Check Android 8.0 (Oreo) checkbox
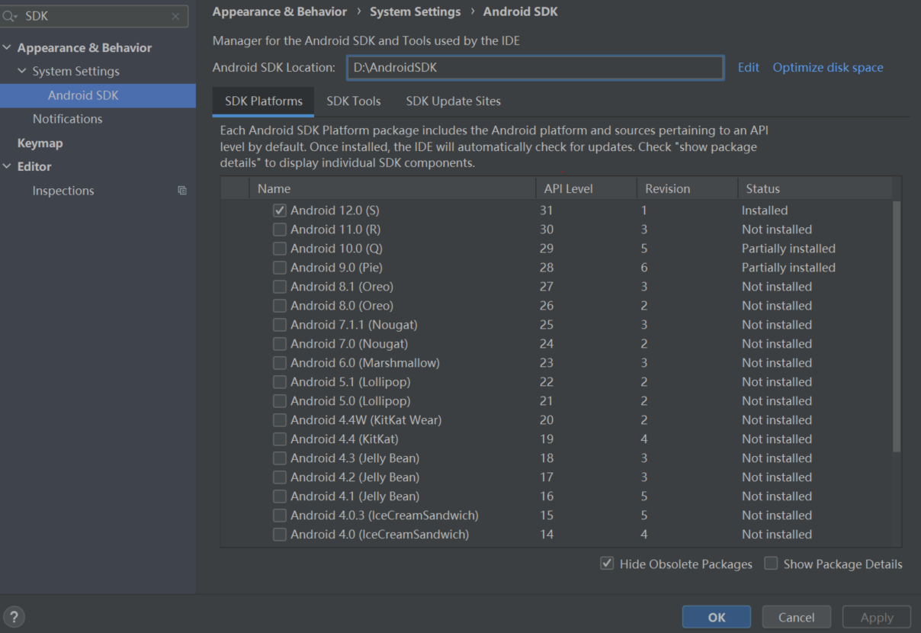 280,306
